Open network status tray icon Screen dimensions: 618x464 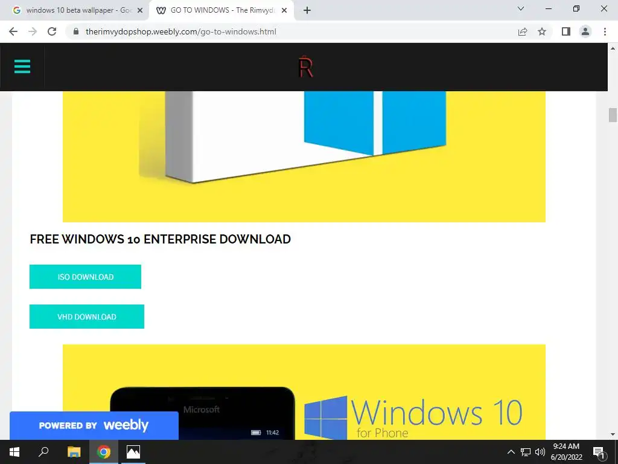[526, 452]
